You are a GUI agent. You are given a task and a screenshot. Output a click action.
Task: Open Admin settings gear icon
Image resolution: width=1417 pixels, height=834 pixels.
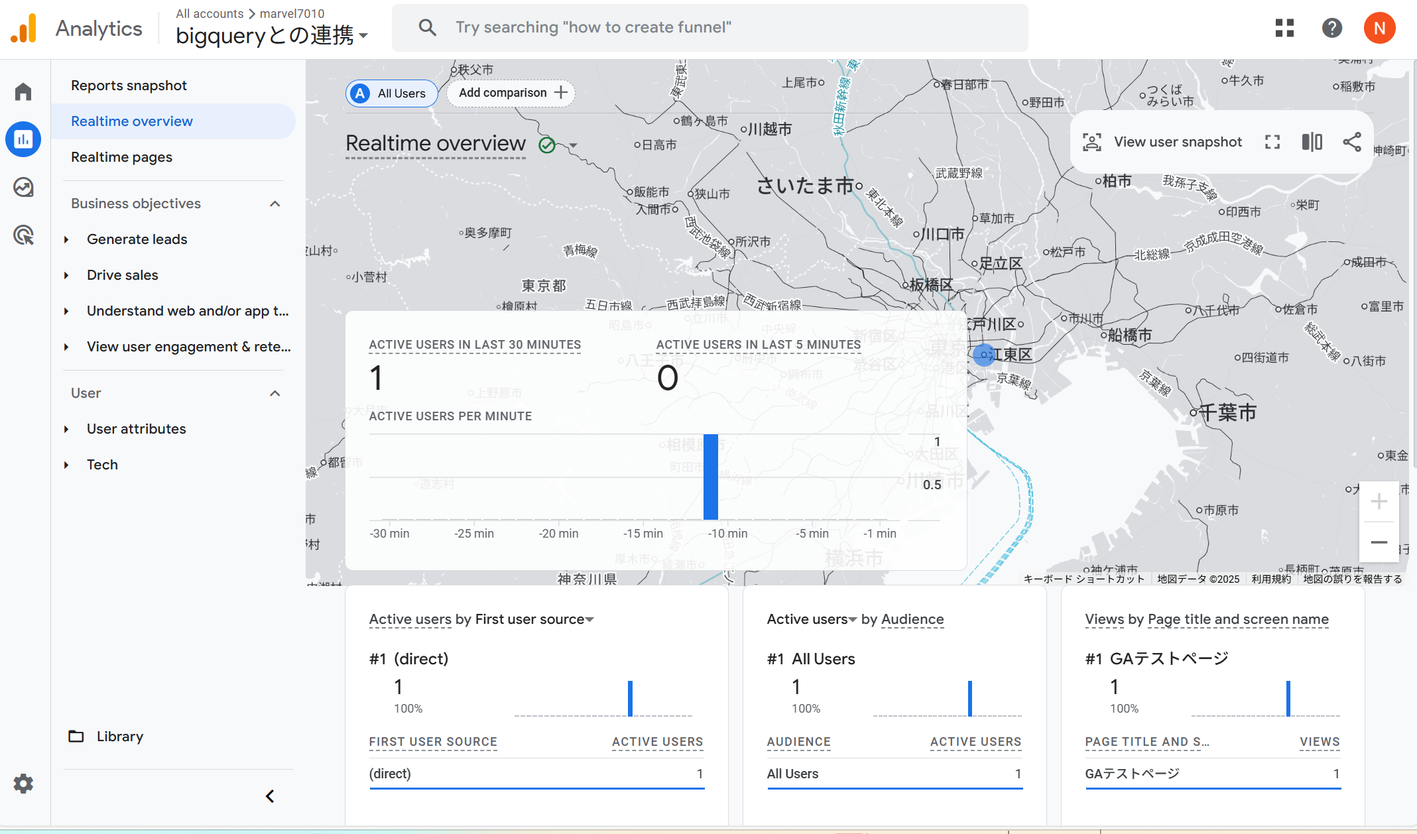[23, 784]
